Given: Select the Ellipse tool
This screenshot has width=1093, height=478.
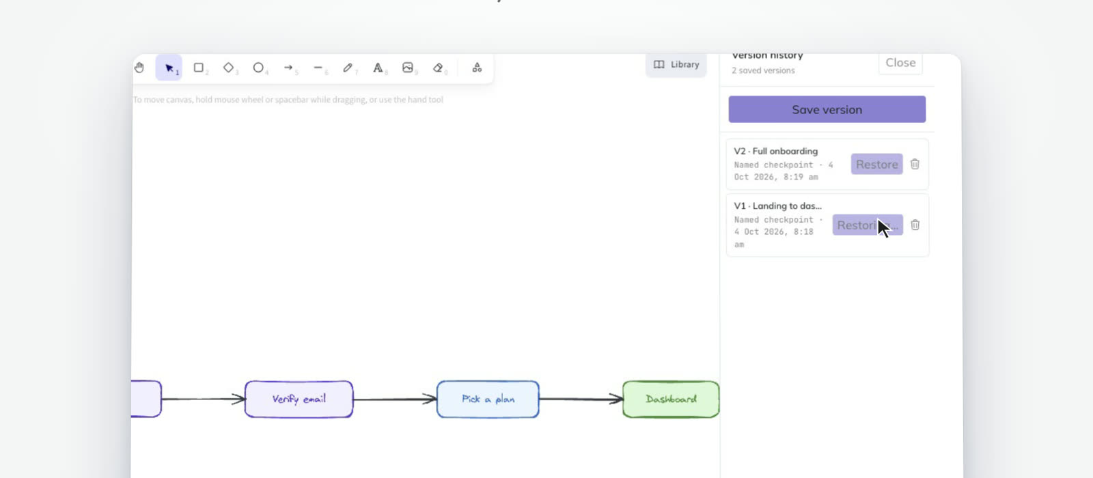Looking at the screenshot, I should point(258,68).
